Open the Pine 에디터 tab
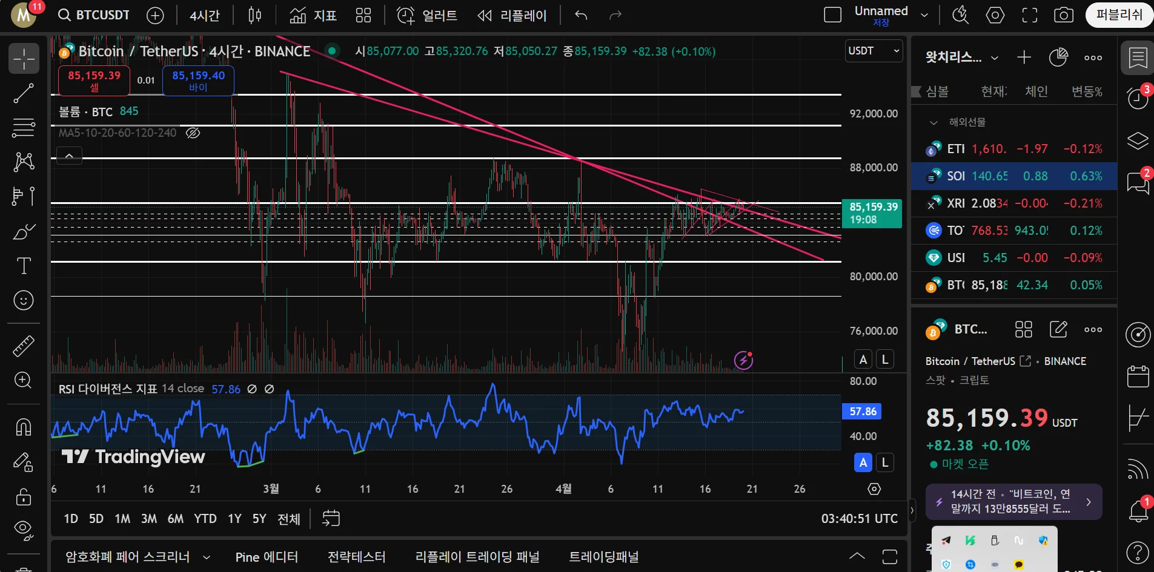Viewport: 1154px width, 572px height. click(x=267, y=557)
